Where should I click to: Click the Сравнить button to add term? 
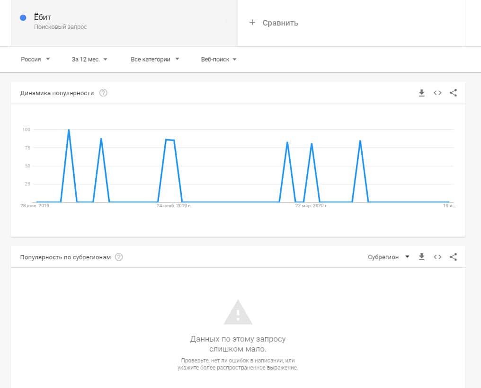click(274, 23)
